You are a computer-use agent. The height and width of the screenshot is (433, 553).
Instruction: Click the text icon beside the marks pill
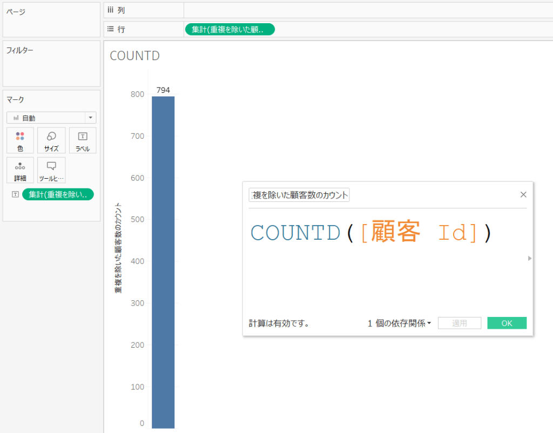point(15,194)
